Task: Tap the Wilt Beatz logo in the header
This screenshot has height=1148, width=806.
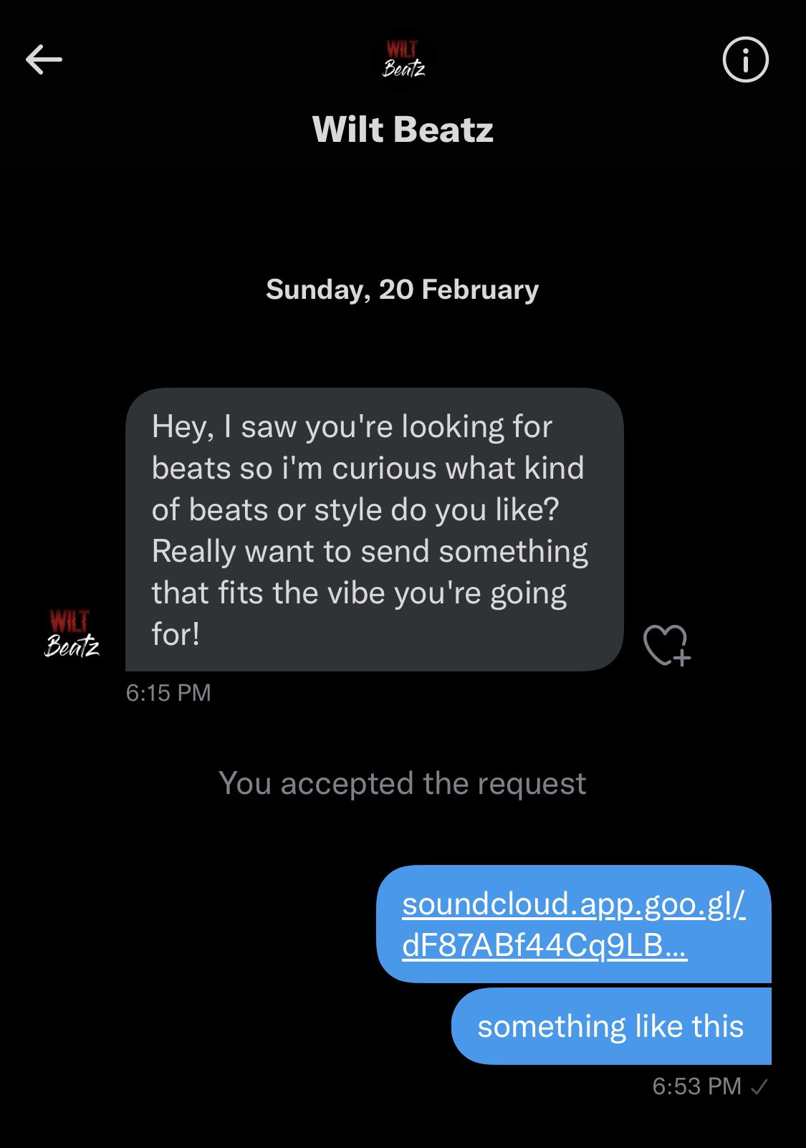Action: point(403,59)
